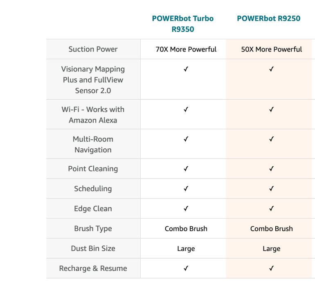Click the R9350 Edge Clean checkmark

(186, 209)
